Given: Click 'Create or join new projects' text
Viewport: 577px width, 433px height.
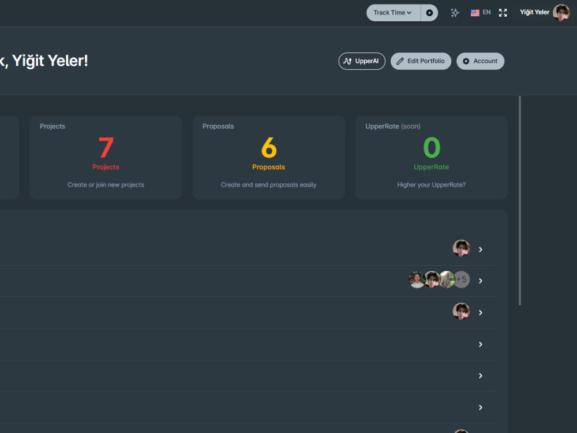Looking at the screenshot, I should pos(106,185).
